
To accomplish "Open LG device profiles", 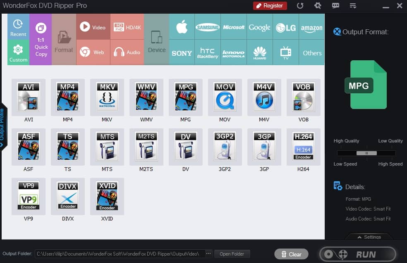I will click(286, 27).
